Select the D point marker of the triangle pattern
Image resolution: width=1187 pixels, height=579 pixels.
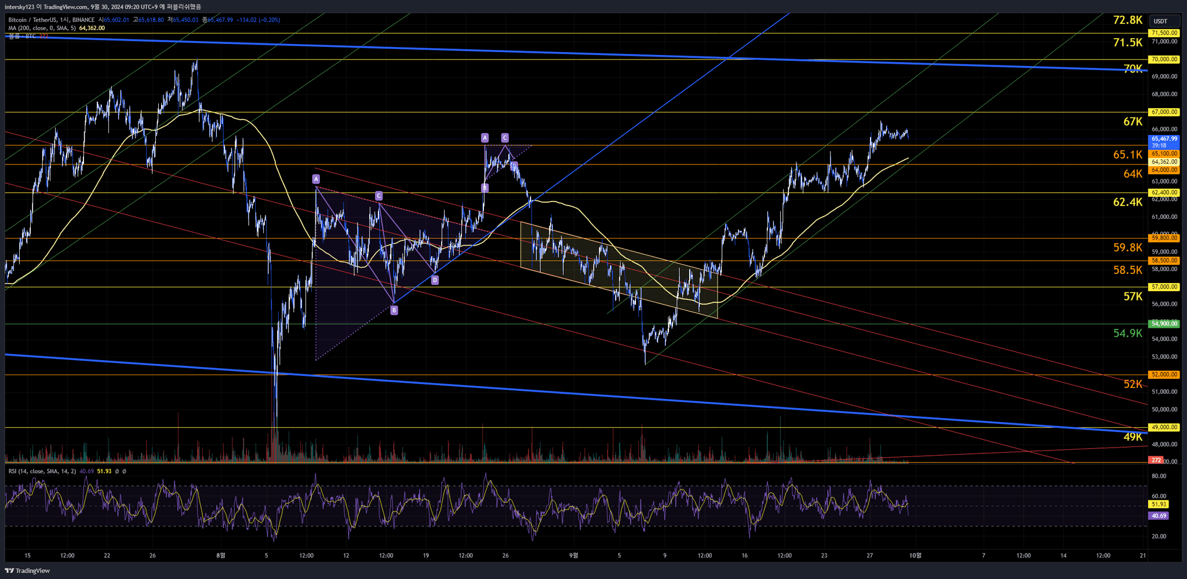click(435, 280)
